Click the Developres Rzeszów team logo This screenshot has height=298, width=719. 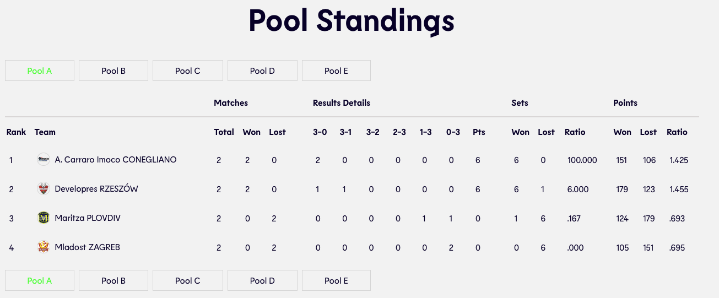(x=44, y=189)
